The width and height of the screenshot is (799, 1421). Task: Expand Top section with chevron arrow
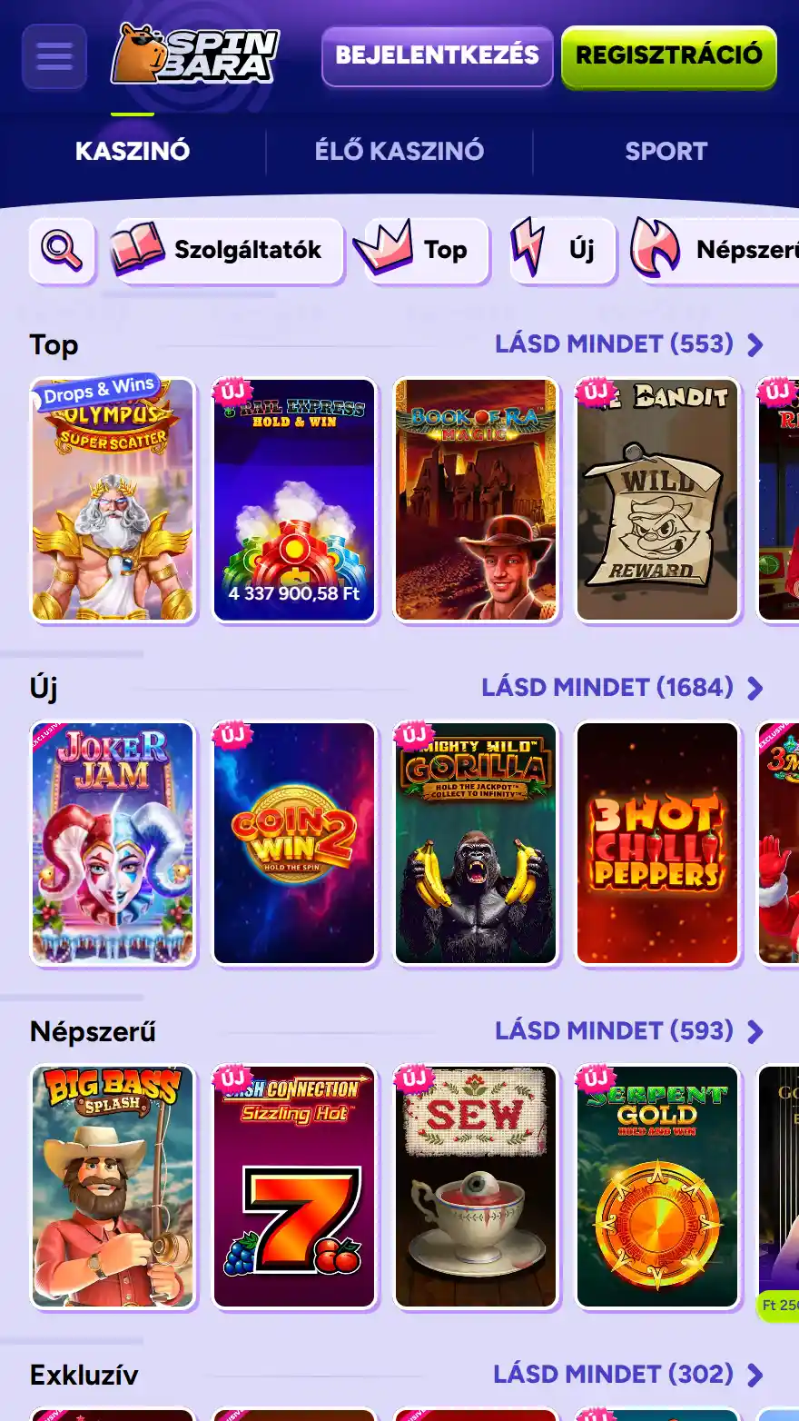click(755, 344)
